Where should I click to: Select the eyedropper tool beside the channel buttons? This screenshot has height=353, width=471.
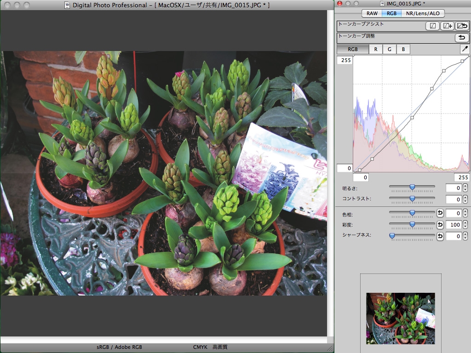click(465, 49)
